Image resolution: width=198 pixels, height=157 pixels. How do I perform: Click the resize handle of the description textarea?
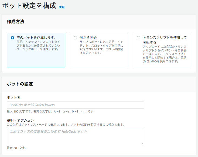coord(142,144)
